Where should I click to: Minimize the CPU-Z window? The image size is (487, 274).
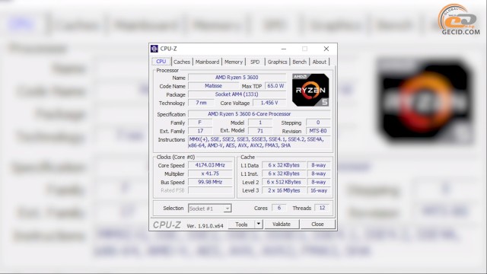(x=284, y=49)
